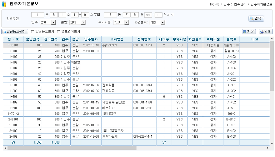This screenshot has height=157, width=275.
Task: Click the vertical scrollbar up arrow
Action: click(x=272, y=38)
